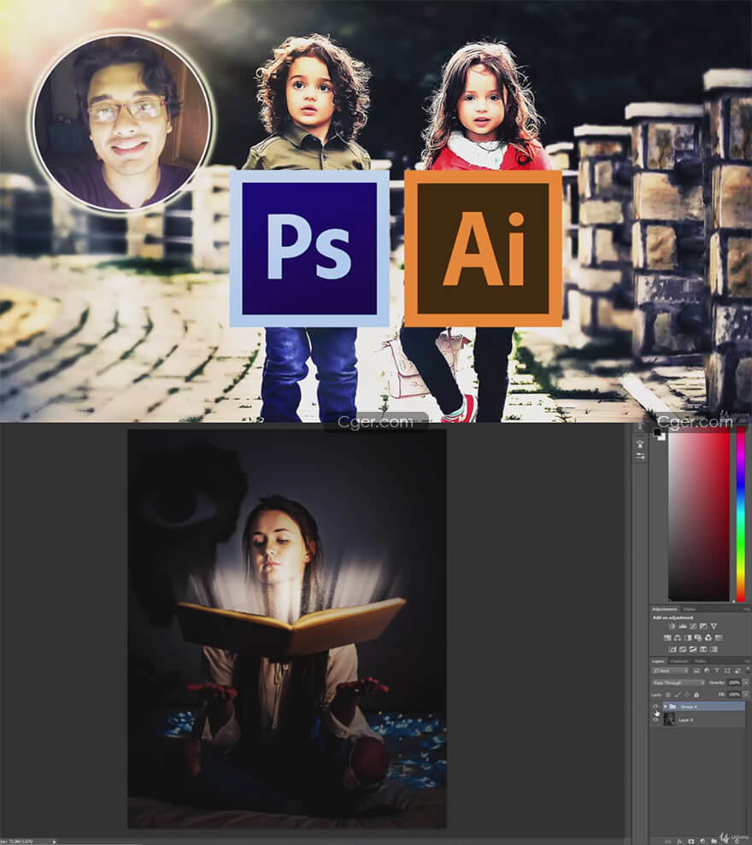Screen dimensions: 752x845
Task: Turn layer filtering on or off switch
Action: pos(748,670)
